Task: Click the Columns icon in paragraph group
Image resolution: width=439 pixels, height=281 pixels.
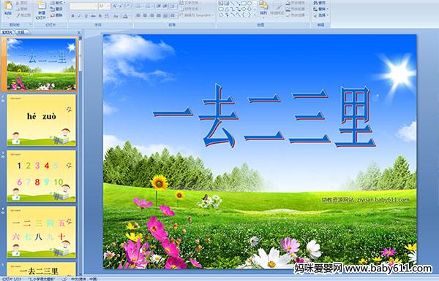Action: [173, 15]
